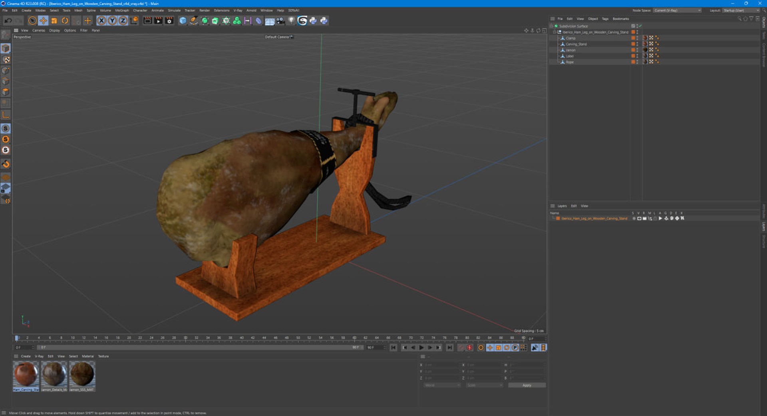Viewport: 767px width, 416px height.
Task: Click the timeline playhead at frame 0
Action: click(16, 338)
